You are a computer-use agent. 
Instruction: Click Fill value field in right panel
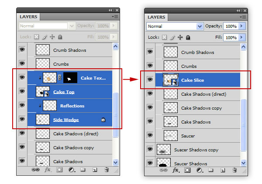click(231, 37)
